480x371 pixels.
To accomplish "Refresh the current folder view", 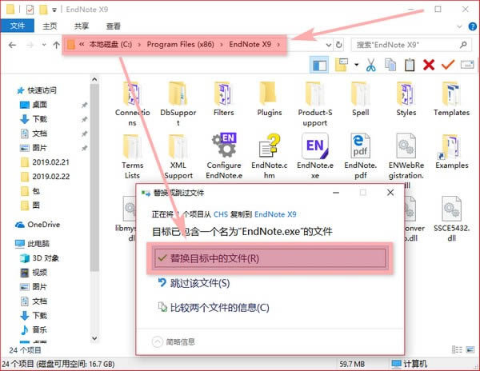I will (339, 45).
